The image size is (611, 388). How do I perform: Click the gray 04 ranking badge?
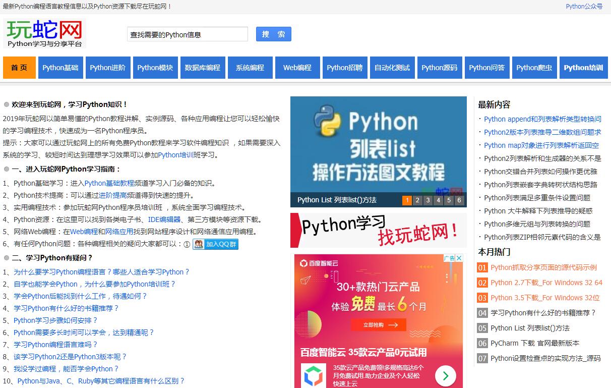[x=482, y=313]
